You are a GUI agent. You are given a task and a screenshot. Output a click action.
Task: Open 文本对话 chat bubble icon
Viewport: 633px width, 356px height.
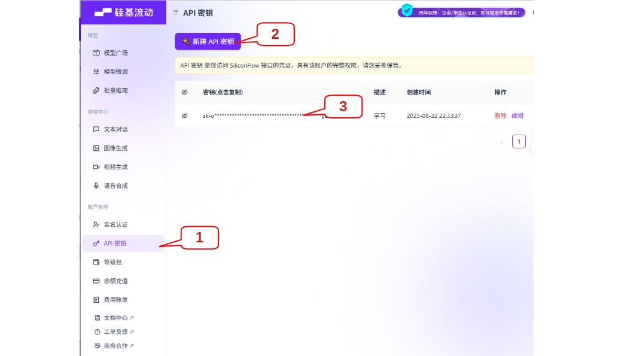(96, 129)
